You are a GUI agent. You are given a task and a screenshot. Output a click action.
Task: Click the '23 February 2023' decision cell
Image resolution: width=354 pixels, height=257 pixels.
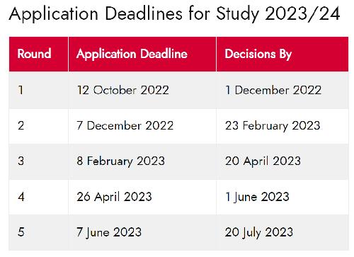point(282,126)
